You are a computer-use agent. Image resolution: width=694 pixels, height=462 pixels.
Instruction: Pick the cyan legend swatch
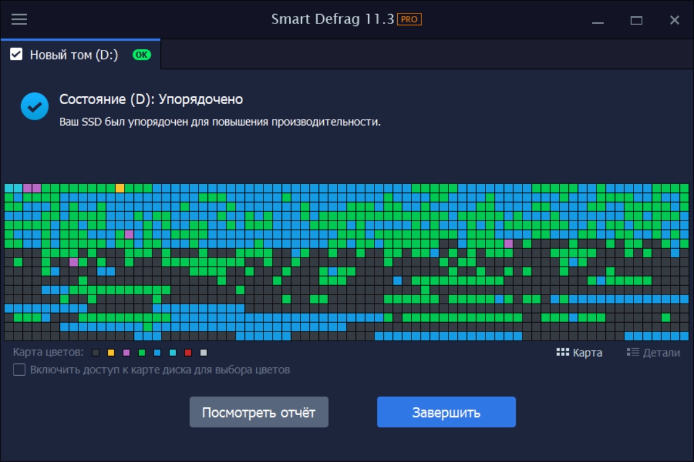coord(173,353)
